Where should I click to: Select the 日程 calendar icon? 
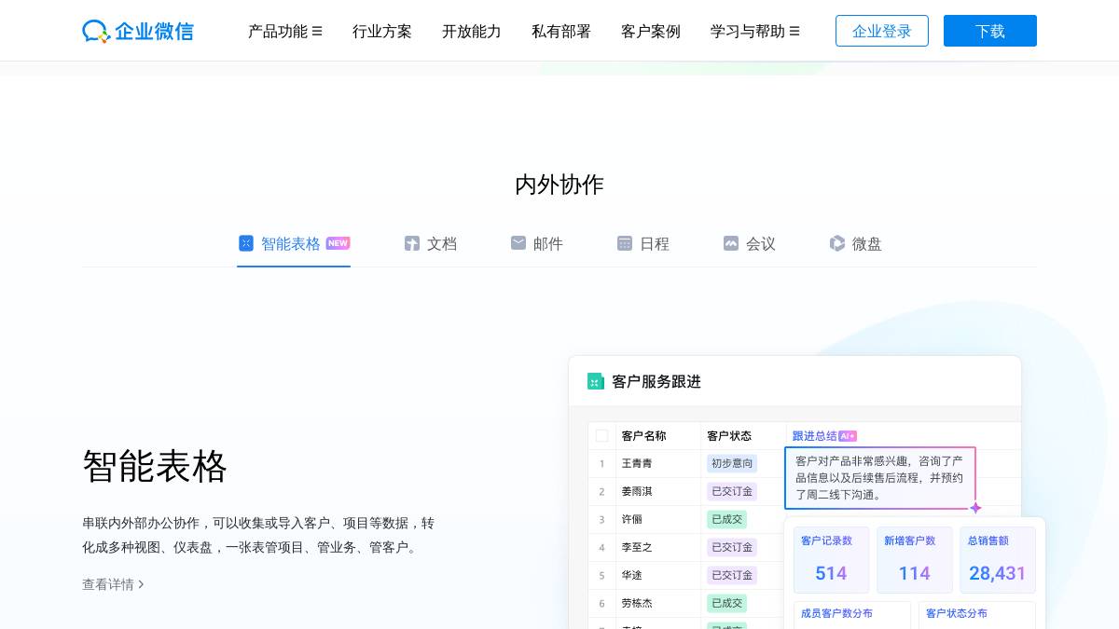625,243
